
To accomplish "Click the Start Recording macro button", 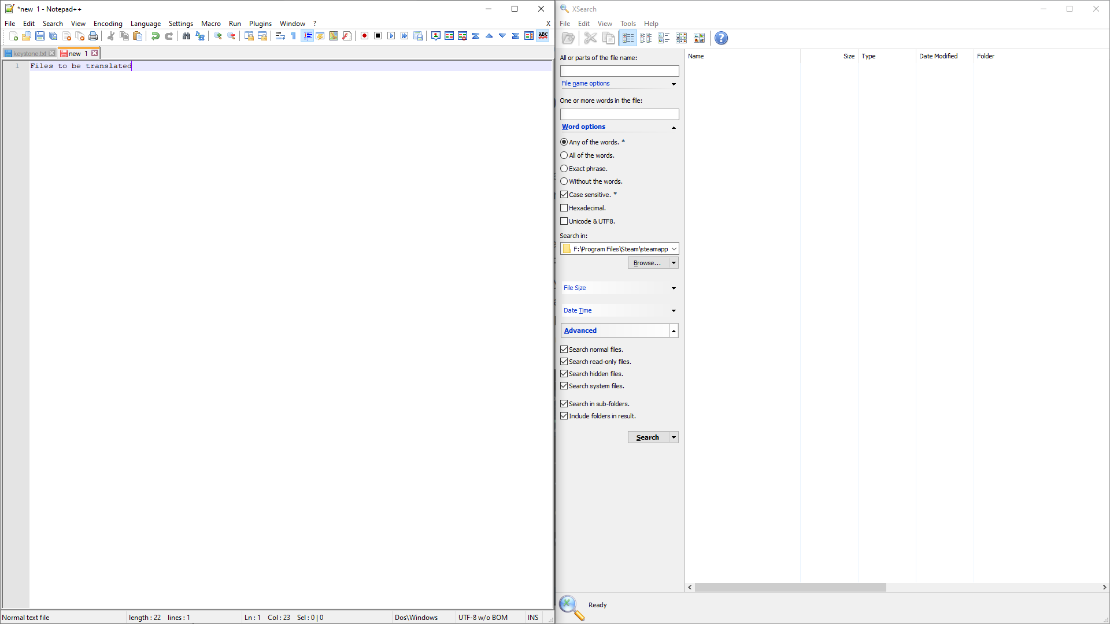I will [364, 36].
